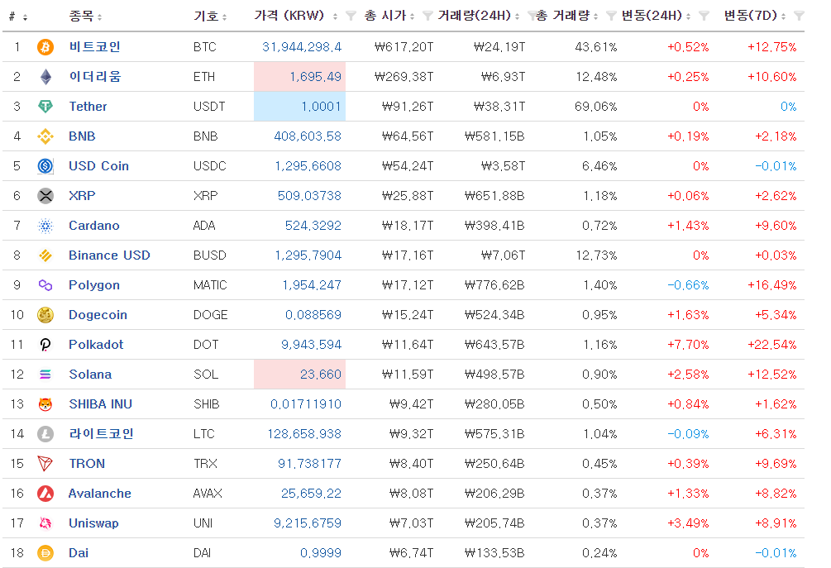Open filter for 총 거래량 column

[611, 16]
